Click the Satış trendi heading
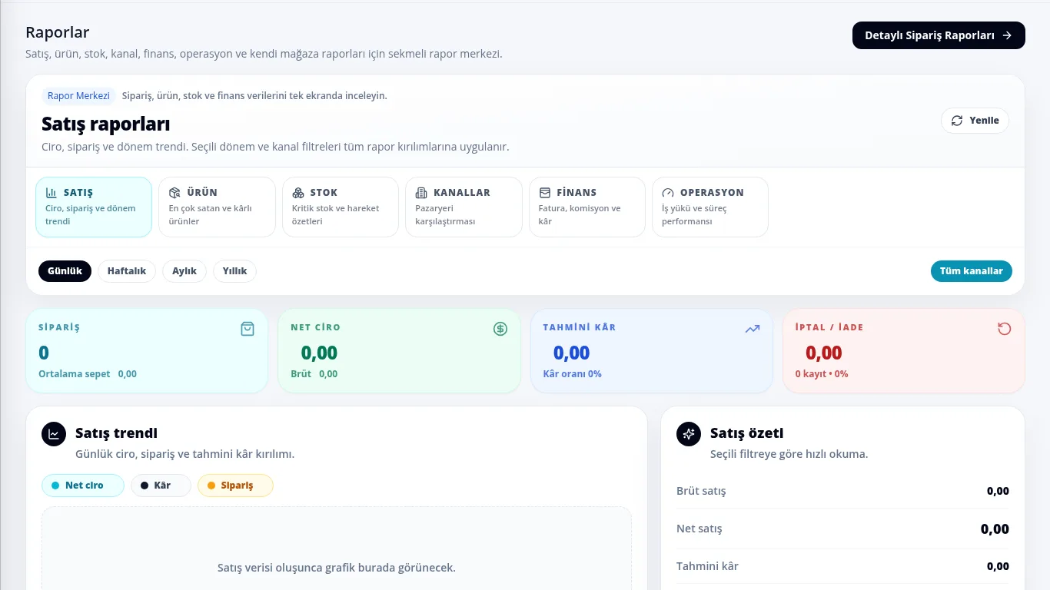Image resolution: width=1050 pixels, height=590 pixels. 116,433
